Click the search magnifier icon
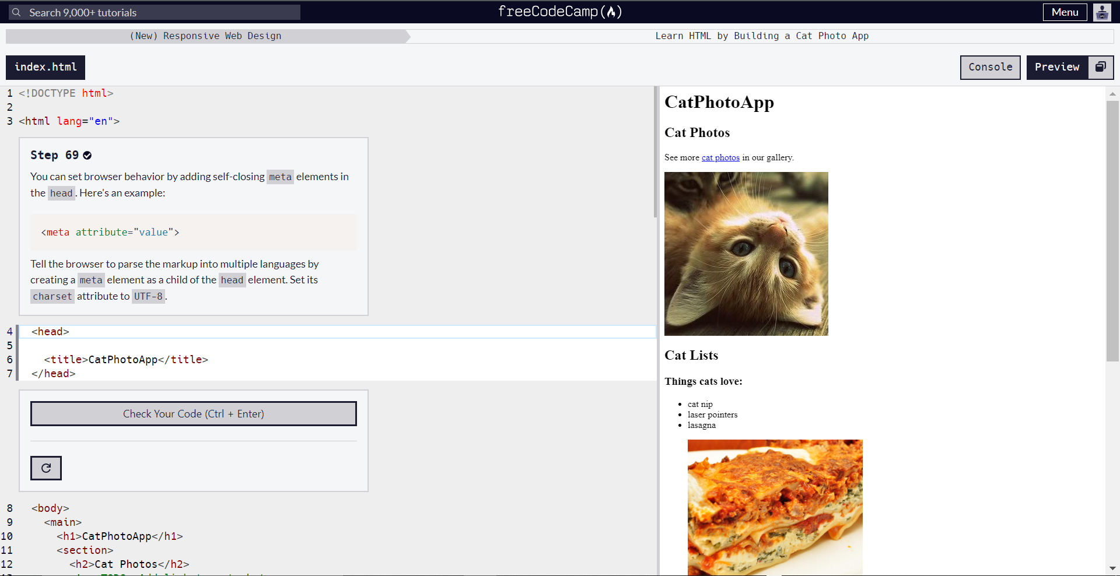Viewport: 1120px width, 576px height. point(16,12)
